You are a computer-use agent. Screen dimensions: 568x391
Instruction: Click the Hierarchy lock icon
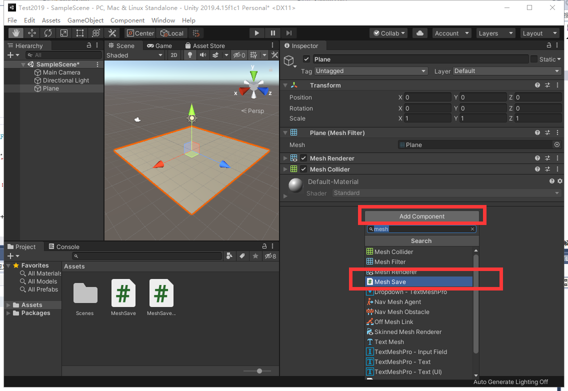[x=89, y=45]
